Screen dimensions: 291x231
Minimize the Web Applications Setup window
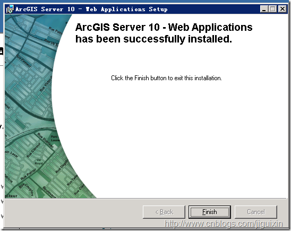click(264, 9)
